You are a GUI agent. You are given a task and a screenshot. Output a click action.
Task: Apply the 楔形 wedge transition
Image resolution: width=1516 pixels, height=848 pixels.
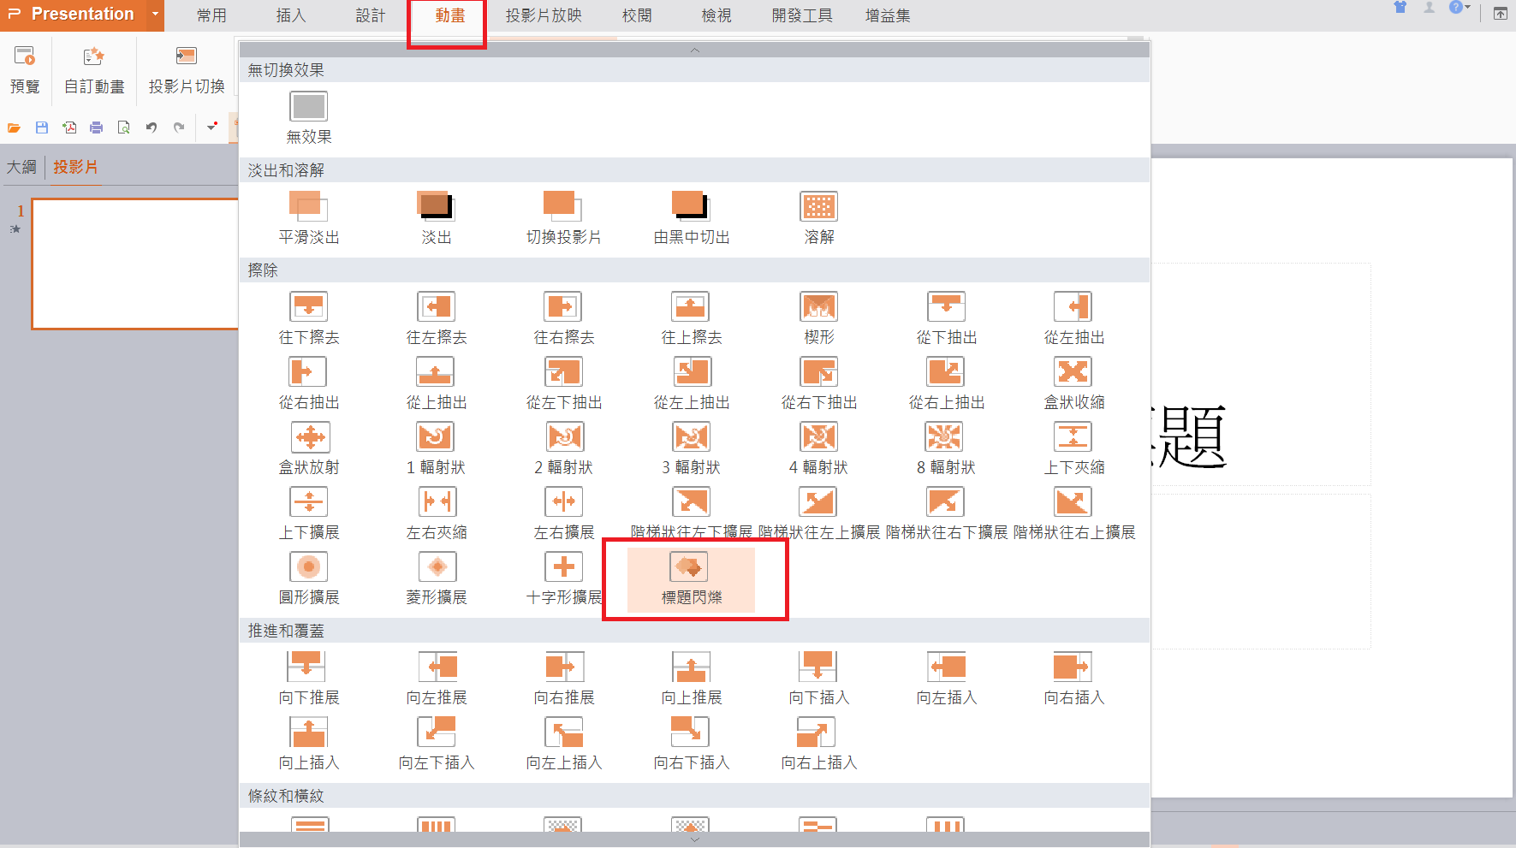click(818, 318)
